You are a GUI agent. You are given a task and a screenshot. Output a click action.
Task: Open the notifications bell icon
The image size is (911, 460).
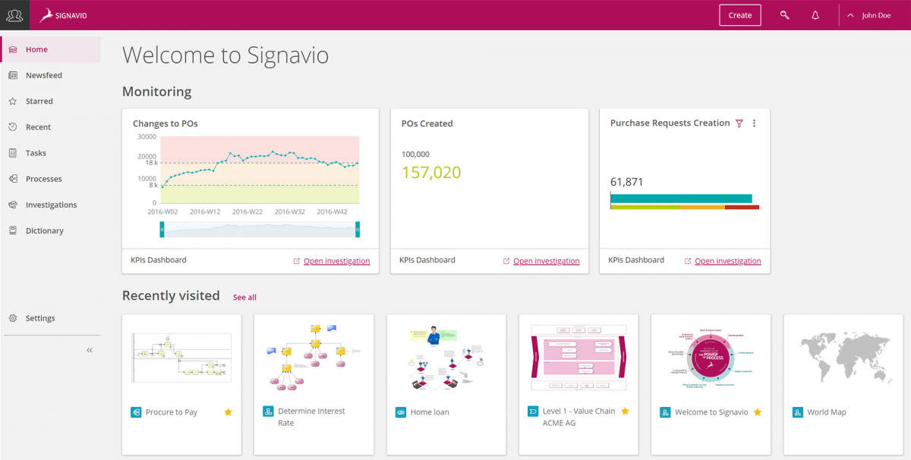[815, 15]
